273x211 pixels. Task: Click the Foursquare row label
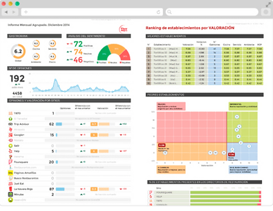pos(21,162)
